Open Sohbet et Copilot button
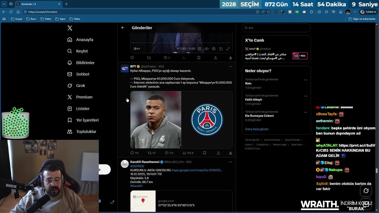Screen dimensions: 379x213 pos(368,12)
